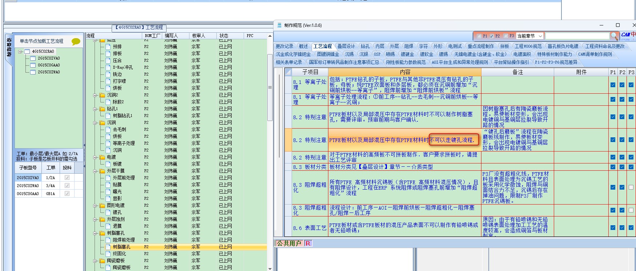Screen dimensions: 636x271
Task: Click the document icon beside 曝光
Action: pyautogui.click(x=108, y=191)
